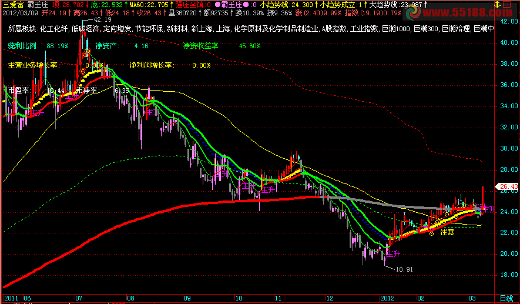Image resolution: width=520 pixels, height=304 pixels.
Task: Click the change value 涨(2.40)9.99%
Action: coord(318,14)
